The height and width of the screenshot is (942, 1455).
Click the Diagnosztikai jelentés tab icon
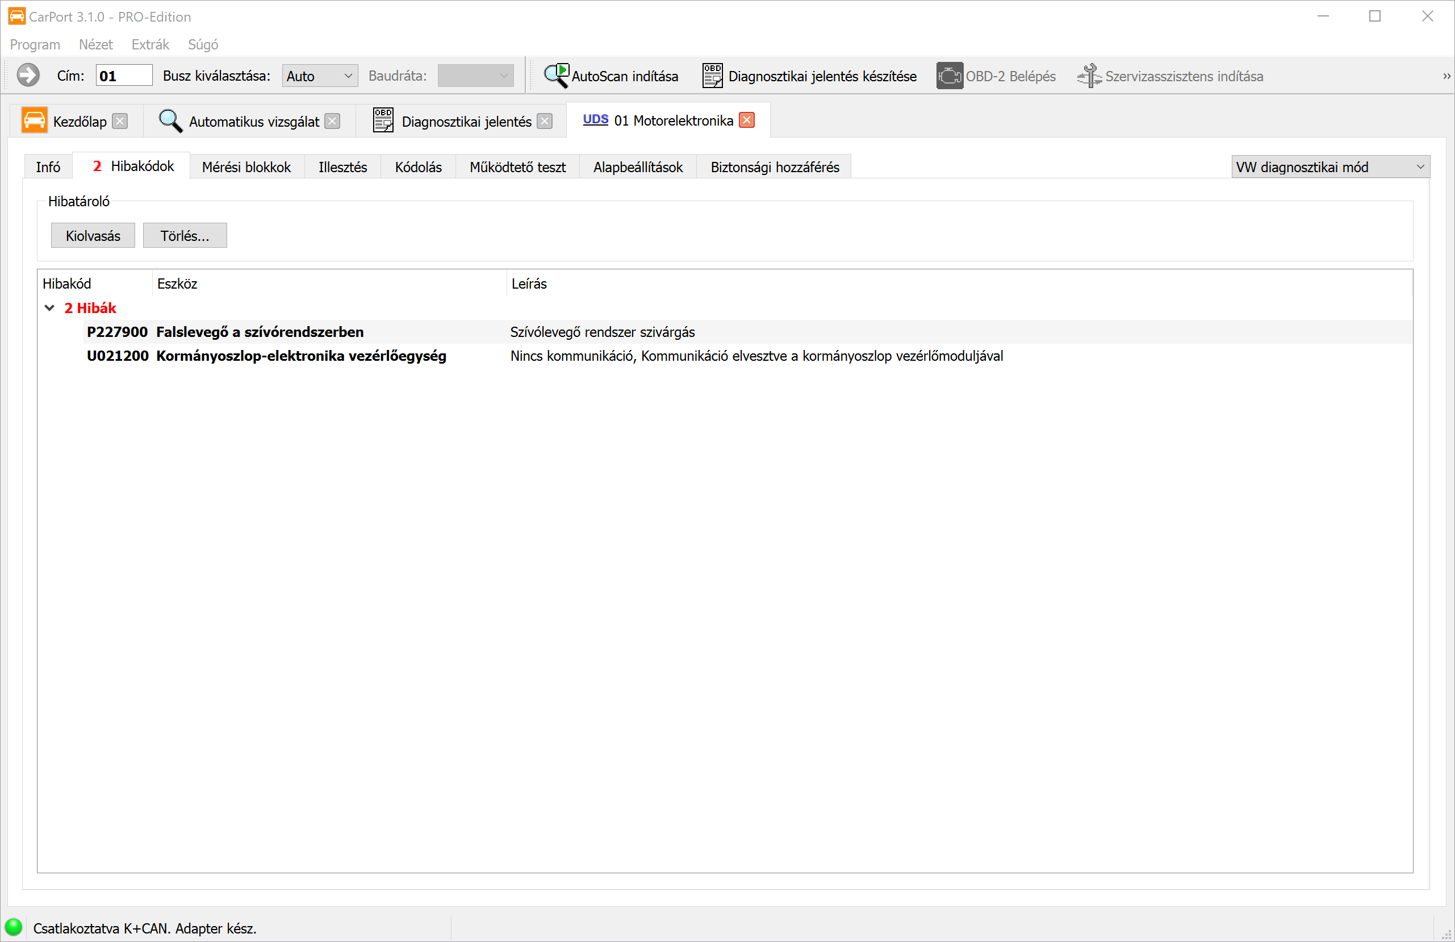click(x=383, y=120)
